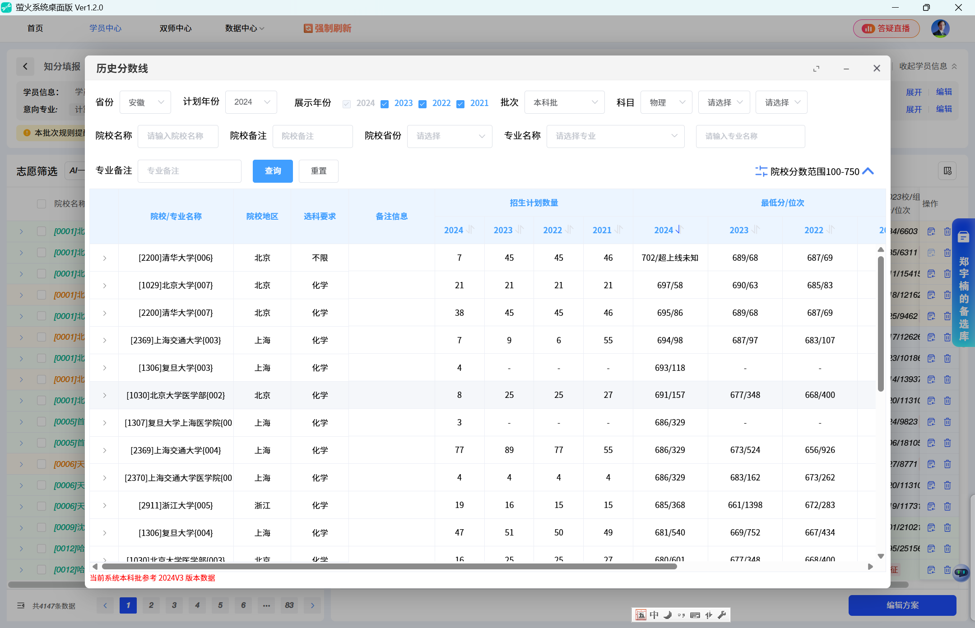Open the 批次 batch dropdown showing 本科批
The height and width of the screenshot is (628, 975).
[564, 102]
